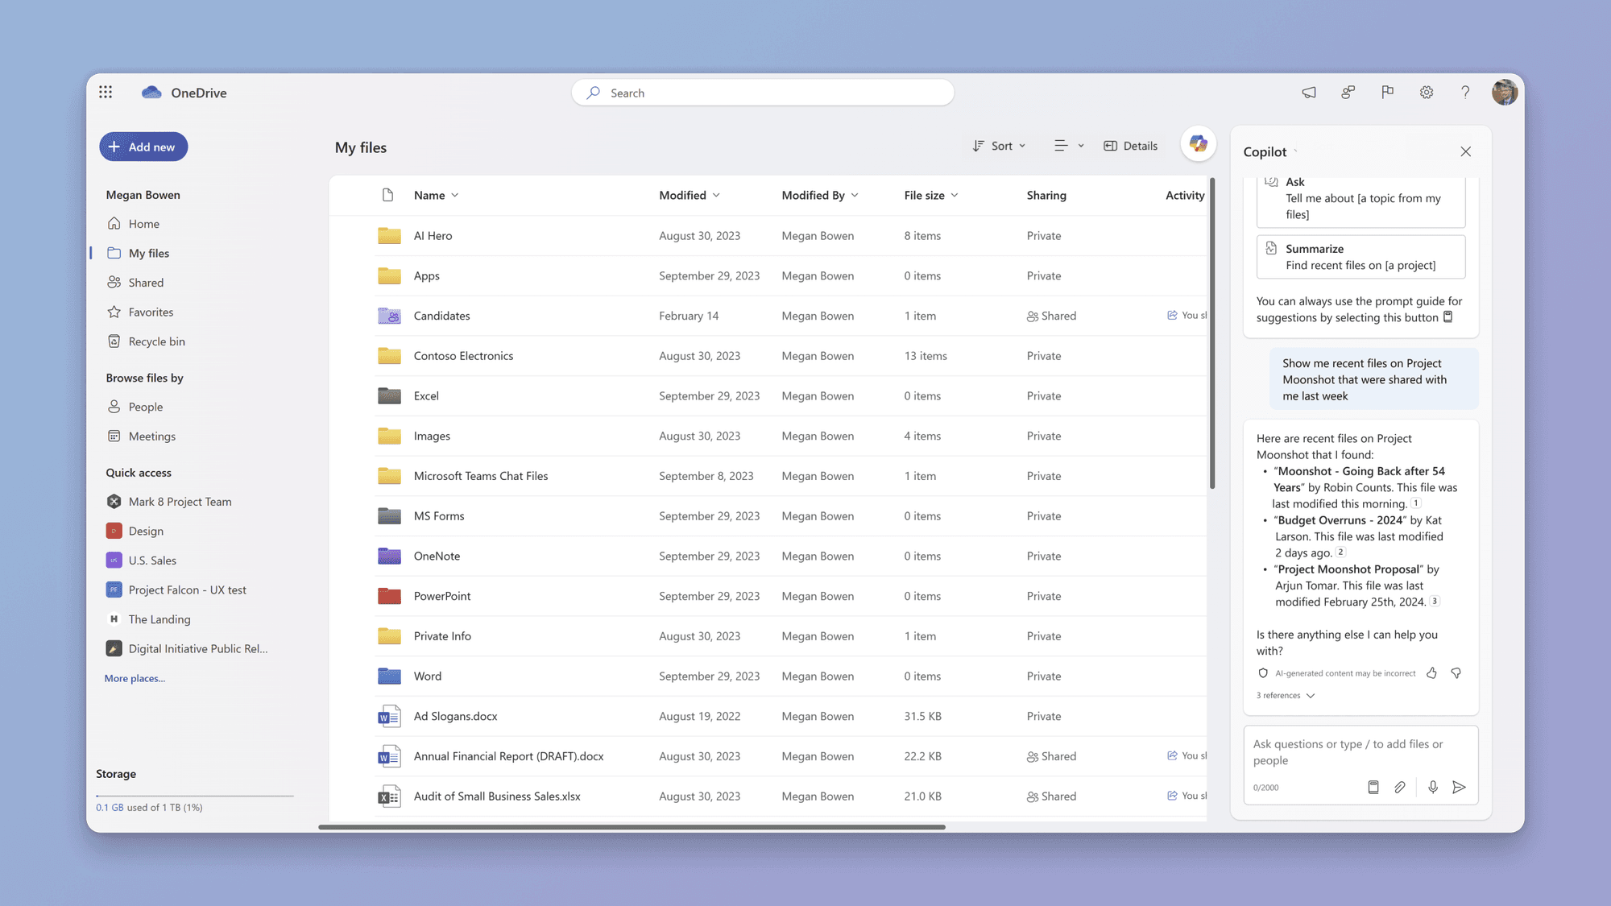Image resolution: width=1611 pixels, height=906 pixels.
Task: Open Mark 8 Project Team quick access
Action: 180,502
